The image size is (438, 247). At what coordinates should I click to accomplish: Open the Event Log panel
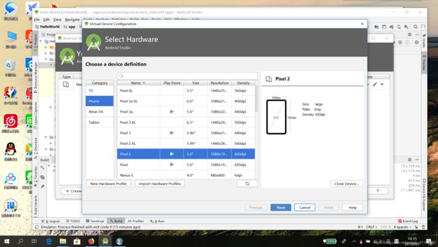[408, 221]
